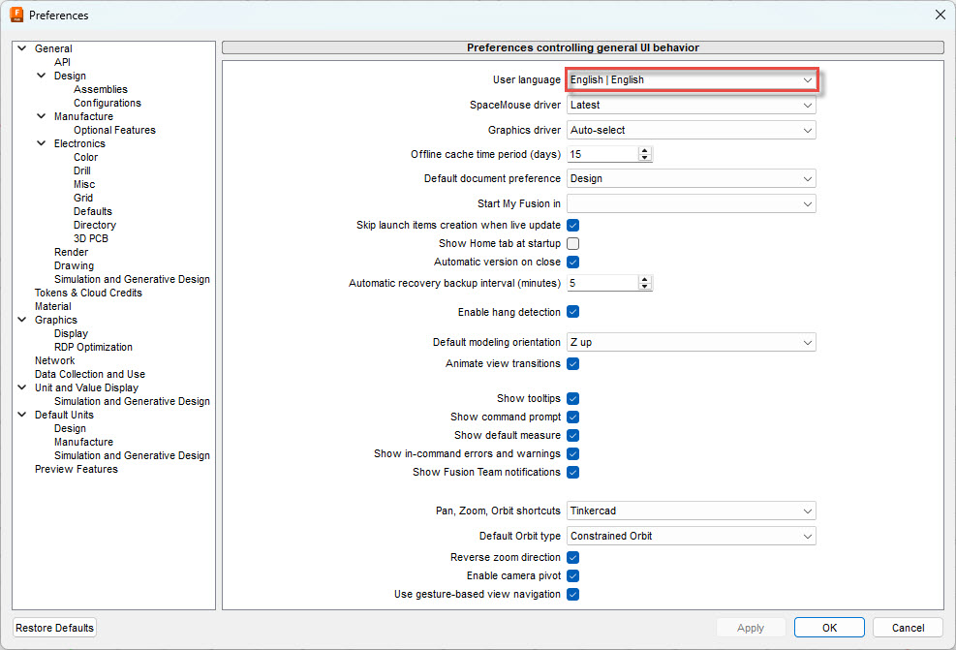
Task: Confirm preferences with OK button
Action: 829,628
